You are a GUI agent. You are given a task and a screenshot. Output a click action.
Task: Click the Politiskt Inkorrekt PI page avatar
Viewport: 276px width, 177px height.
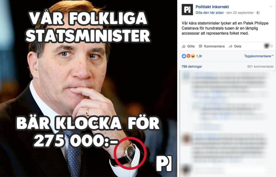coord(187,10)
